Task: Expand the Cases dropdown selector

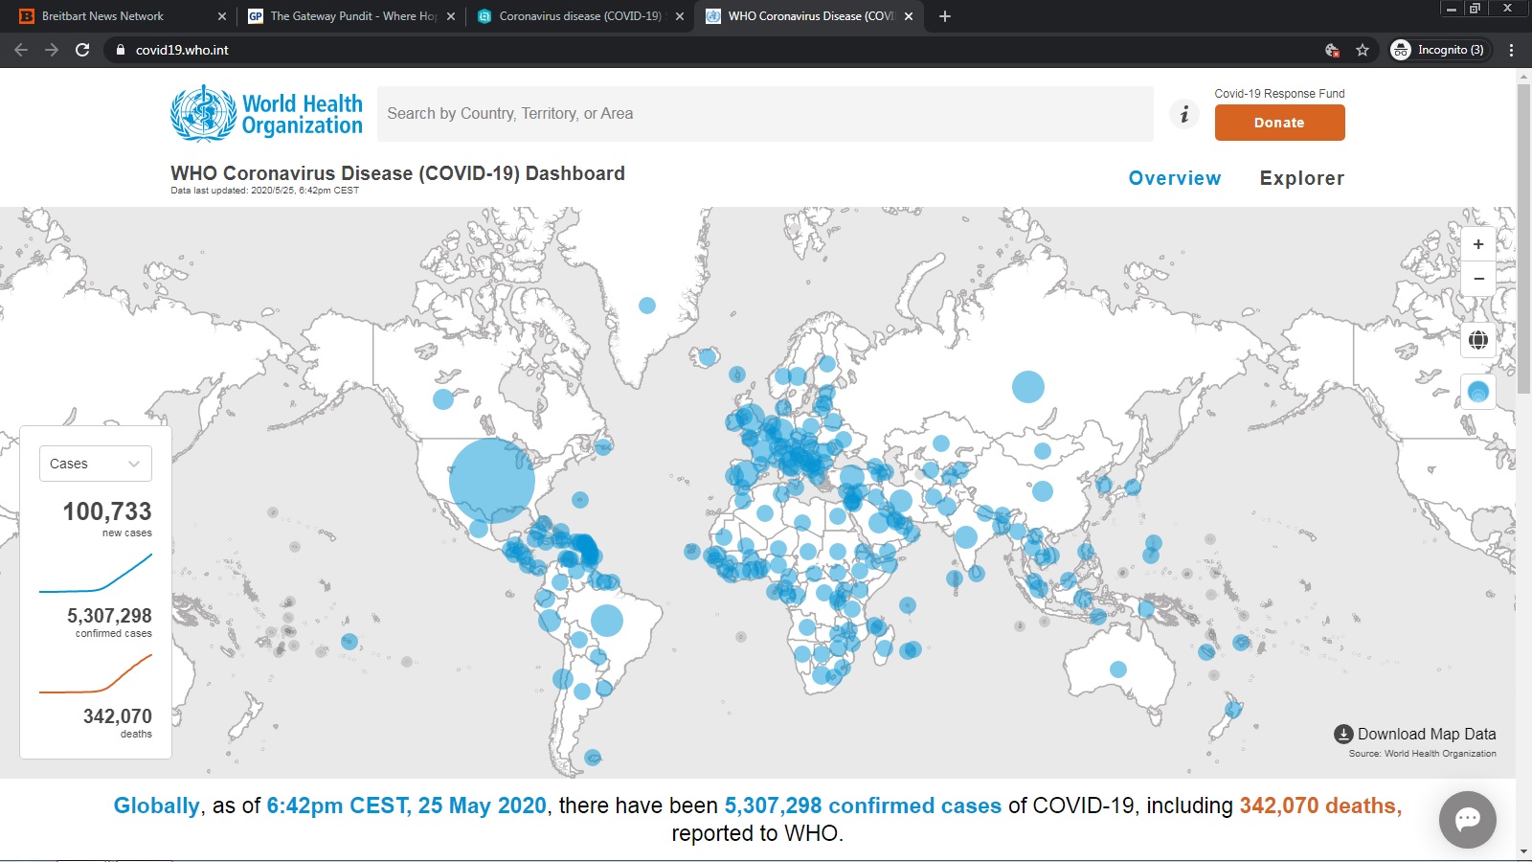Action: [x=95, y=464]
